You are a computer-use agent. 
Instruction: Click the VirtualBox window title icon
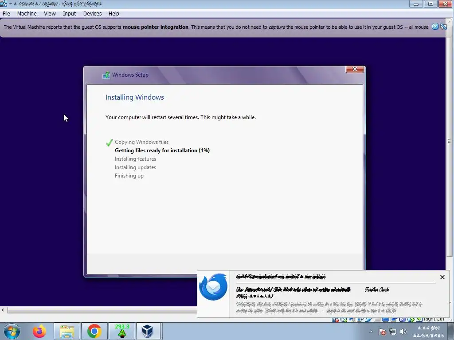click(x=4, y=4)
